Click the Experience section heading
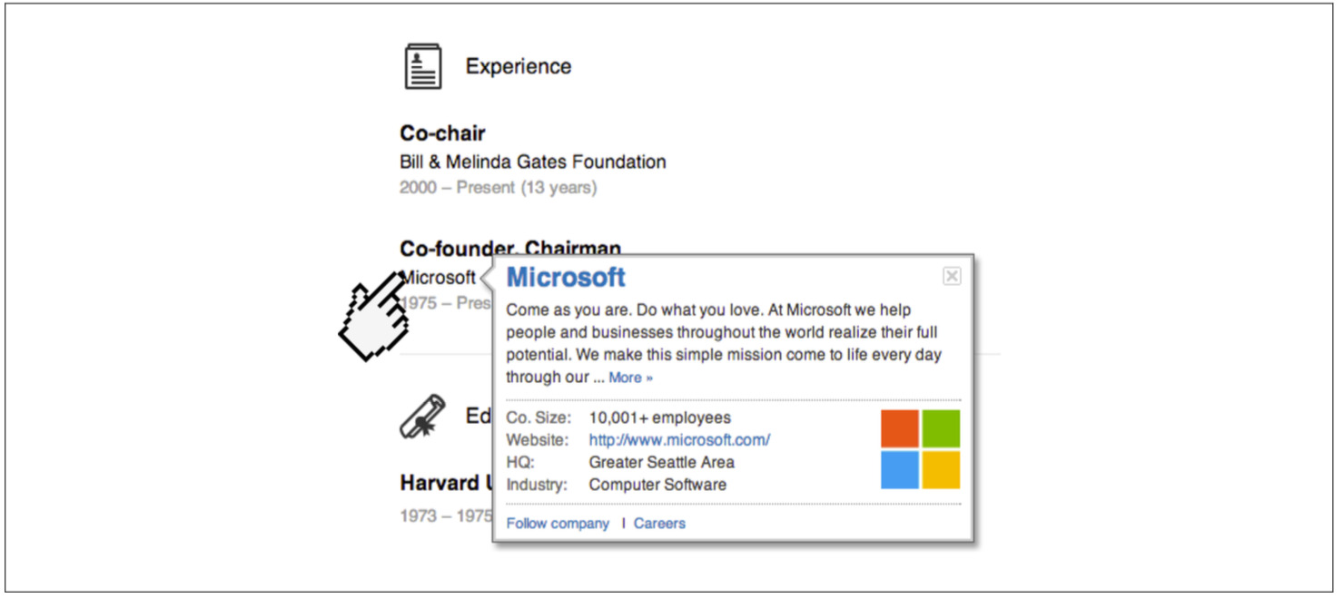1344x599 pixels. pyautogui.click(x=519, y=66)
